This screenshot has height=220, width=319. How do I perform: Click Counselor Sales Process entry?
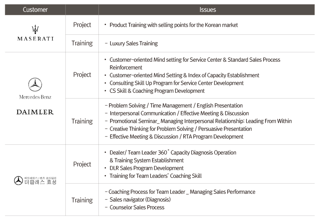point(137,207)
